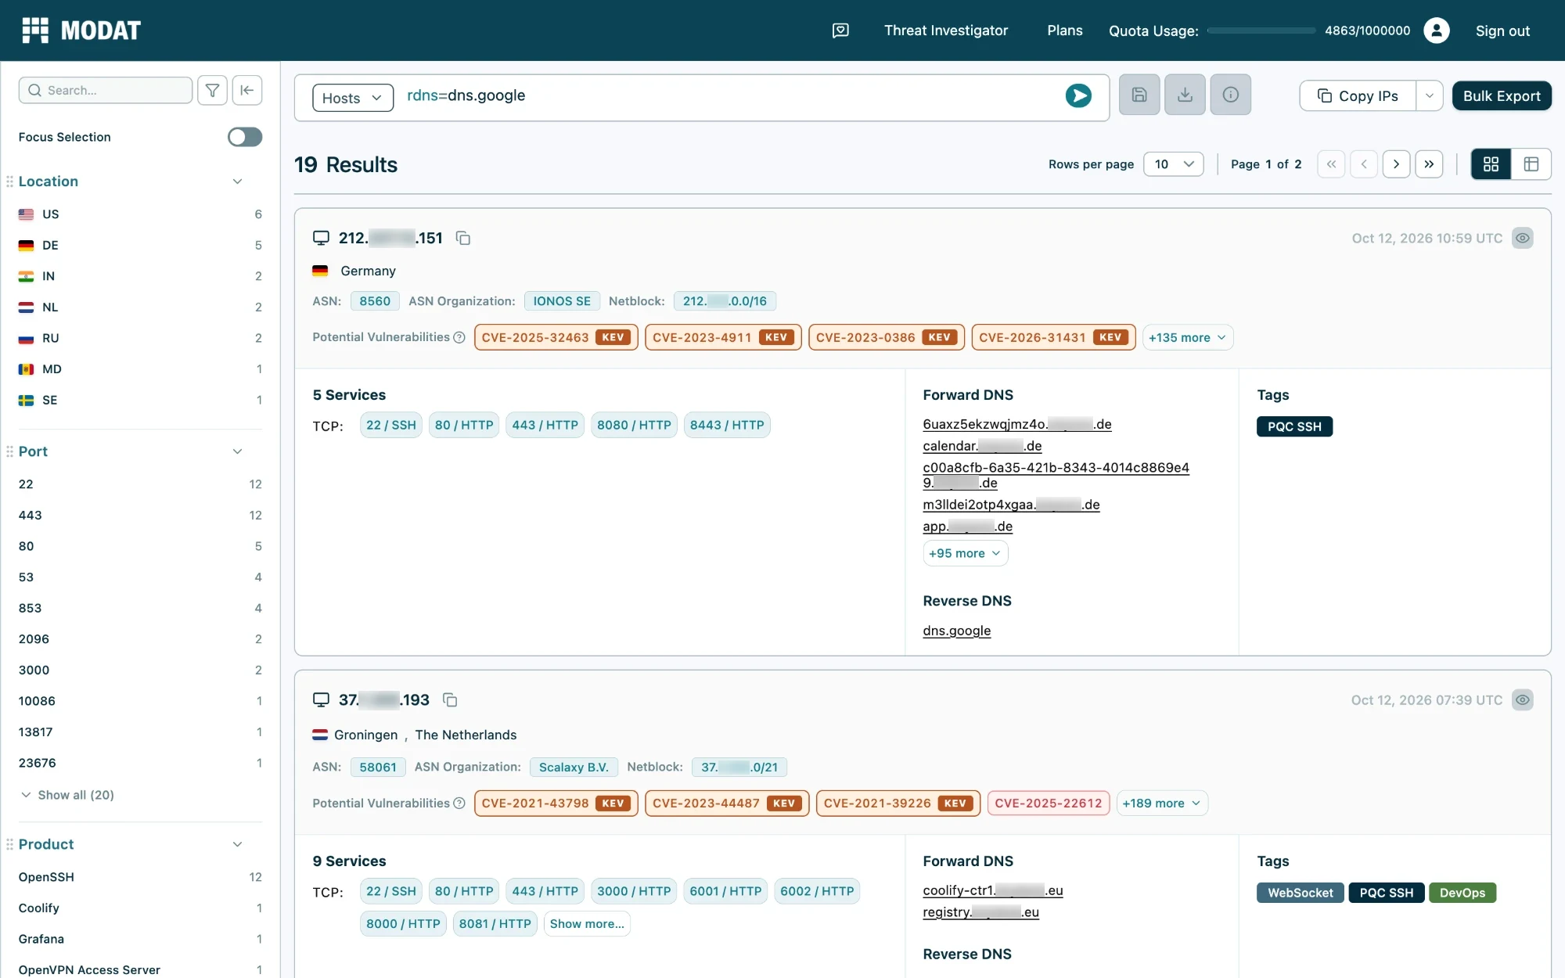The height and width of the screenshot is (978, 1565).
Task: Toggle the Focus Selection switch
Action: coord(245,137)
